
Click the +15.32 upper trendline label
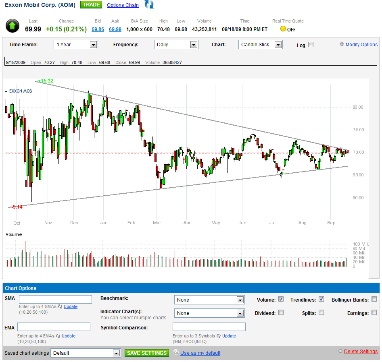click(x=46, y=81)
